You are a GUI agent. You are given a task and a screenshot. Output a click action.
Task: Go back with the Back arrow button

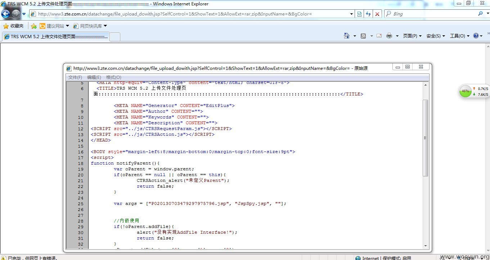[6, 14]
